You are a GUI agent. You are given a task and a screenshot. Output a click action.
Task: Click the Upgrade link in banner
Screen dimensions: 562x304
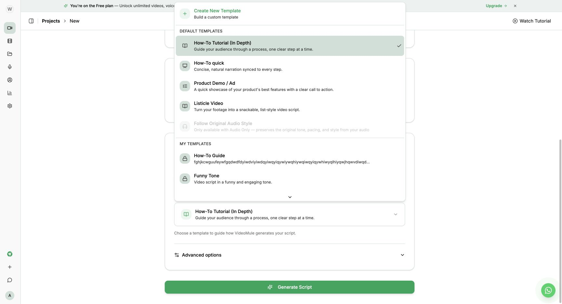(496, 6)
